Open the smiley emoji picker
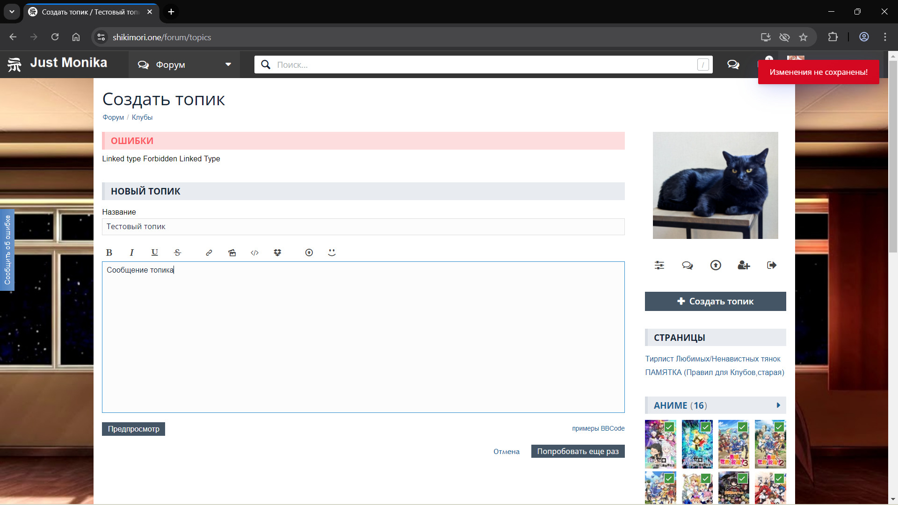Screen dimensions: 898x505 pos(332,252)
